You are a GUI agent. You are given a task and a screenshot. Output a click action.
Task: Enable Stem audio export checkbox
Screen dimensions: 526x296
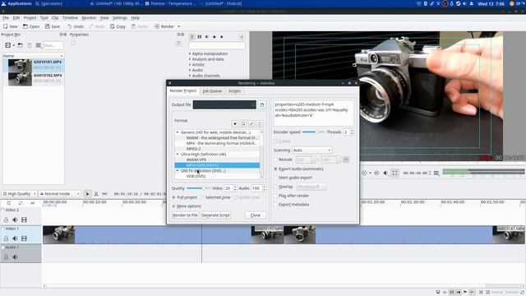pyautogui.click(x=276, y=178)
